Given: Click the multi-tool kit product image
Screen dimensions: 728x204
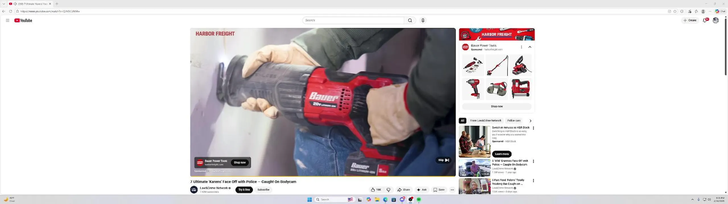Looking at the screenshot, I should (x=473, y=65).
